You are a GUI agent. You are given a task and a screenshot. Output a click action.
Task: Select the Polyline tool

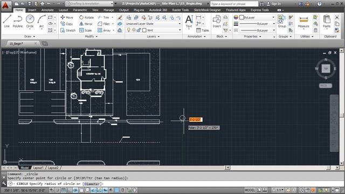coord(18,22)
